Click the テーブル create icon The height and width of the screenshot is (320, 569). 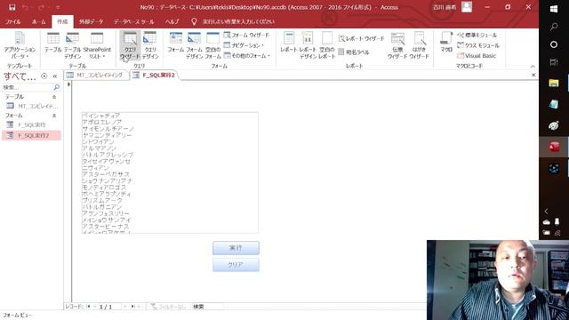point(53,42)
